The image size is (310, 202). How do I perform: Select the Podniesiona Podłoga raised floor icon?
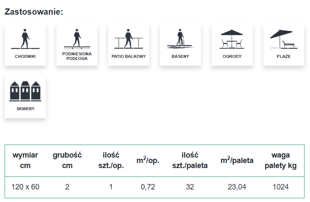click(77, 39)
